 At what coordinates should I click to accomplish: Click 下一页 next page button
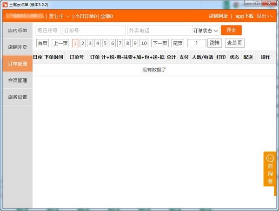click(x=159, y=43)
